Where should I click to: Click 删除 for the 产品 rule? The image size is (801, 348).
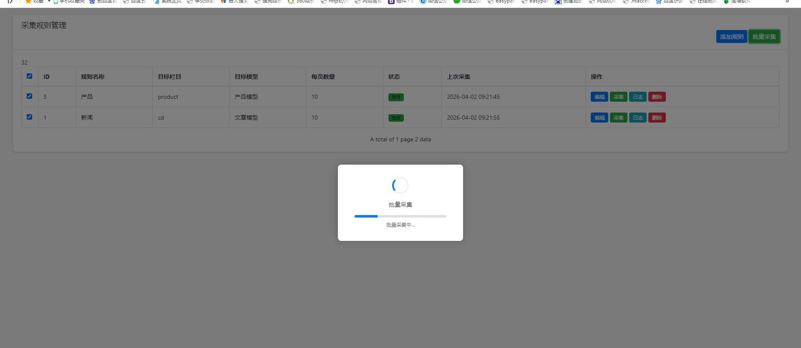coord(657,97)
